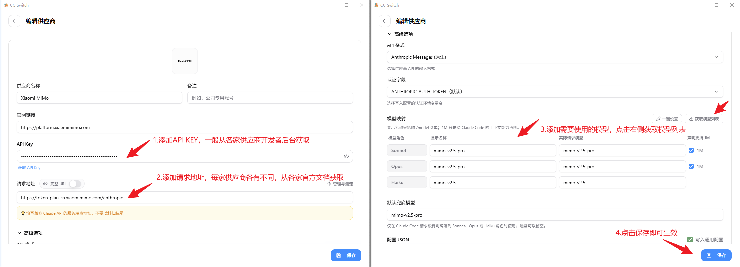Click the magic wand icon in 一键设置
The width and height of the screenshot is (740, 267).
coord(658,119)
